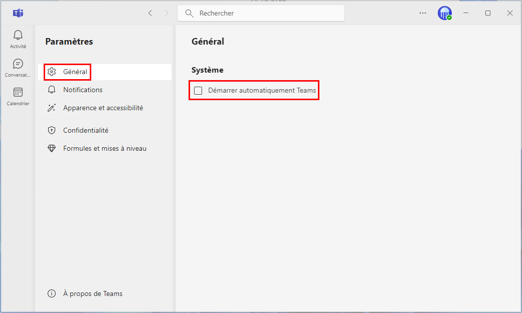Maximize the Teams window
The height and width of the screenshot is (313, 522).
488,13
